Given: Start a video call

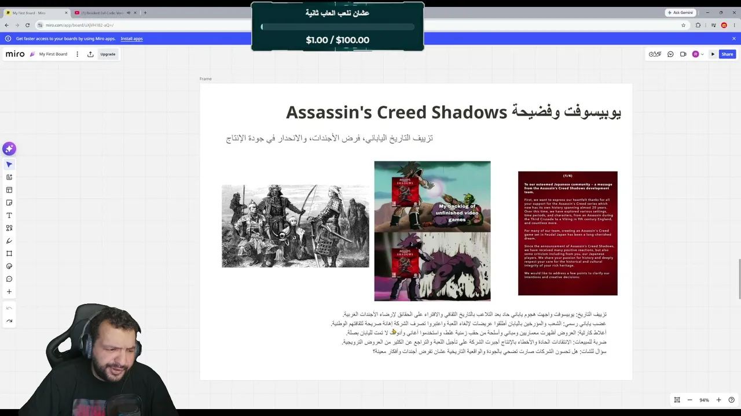Looking at the screenshot, I should 683,54.
